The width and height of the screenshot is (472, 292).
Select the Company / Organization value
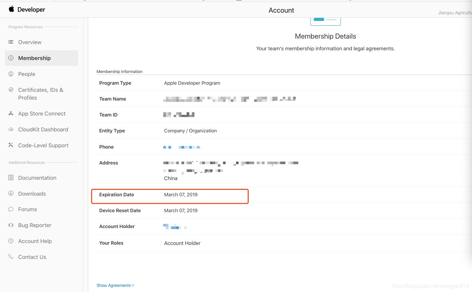pos(190,131)
